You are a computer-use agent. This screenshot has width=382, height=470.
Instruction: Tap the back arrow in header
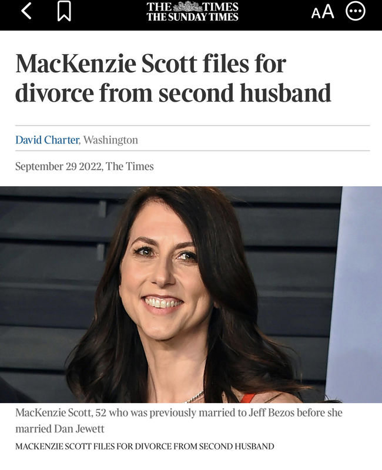coord(26,11)
